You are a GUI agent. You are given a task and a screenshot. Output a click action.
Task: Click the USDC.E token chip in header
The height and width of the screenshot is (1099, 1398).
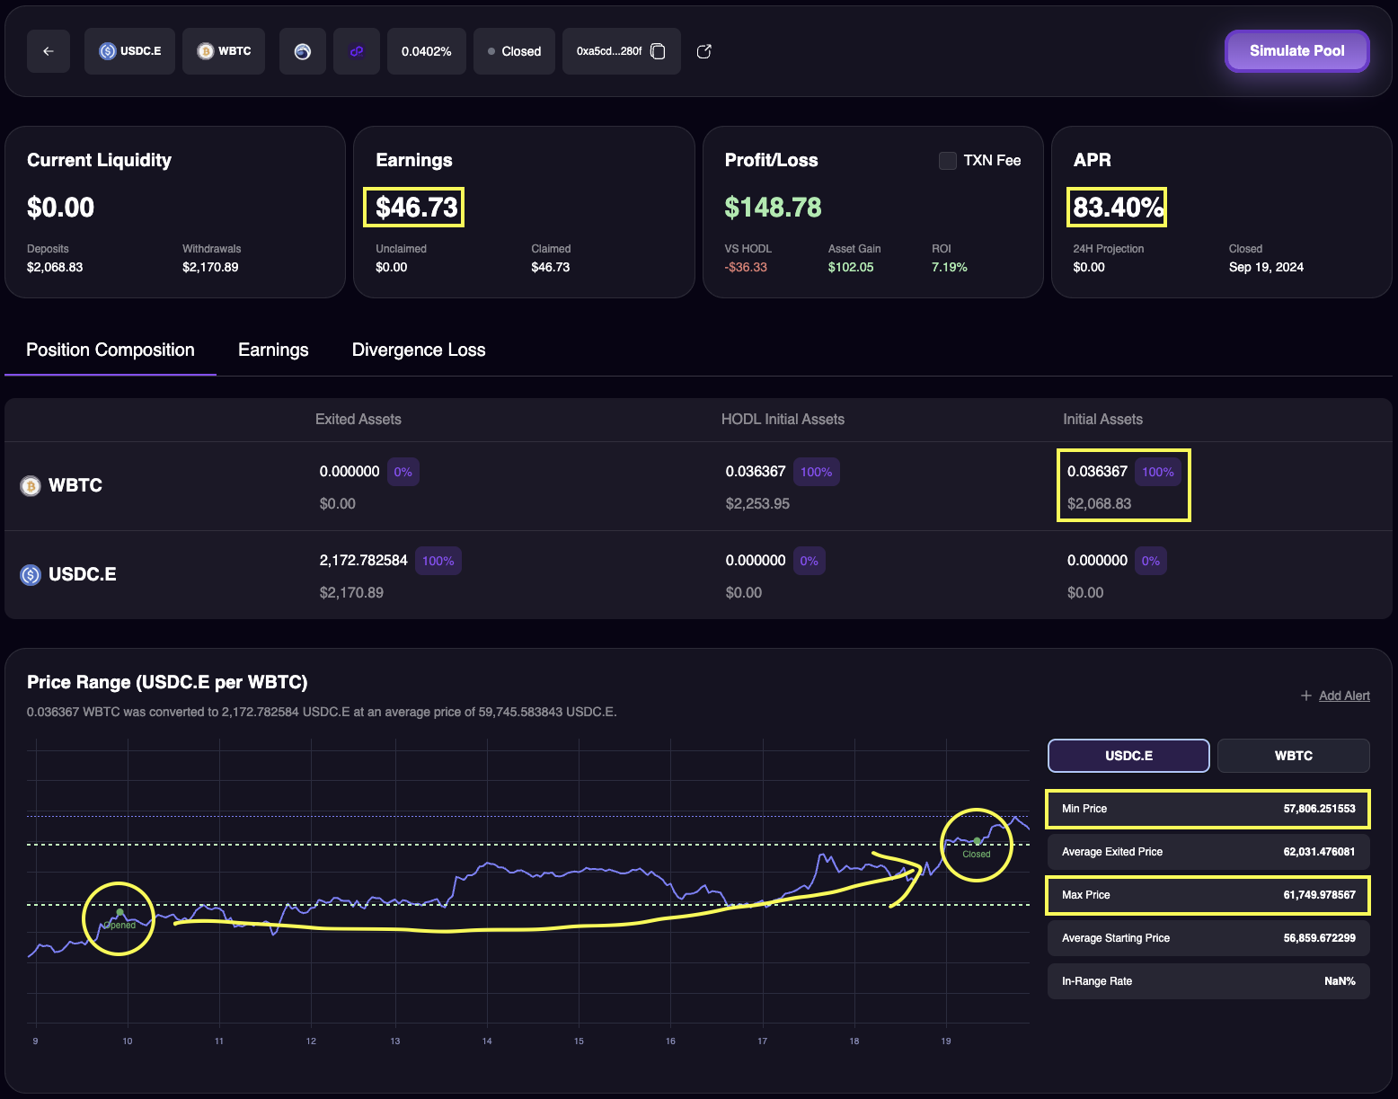tap(130, 51)
